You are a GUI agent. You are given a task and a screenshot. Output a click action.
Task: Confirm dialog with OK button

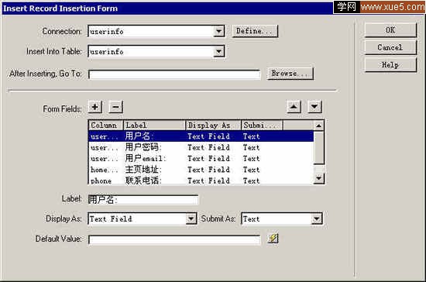click(390, 30)
